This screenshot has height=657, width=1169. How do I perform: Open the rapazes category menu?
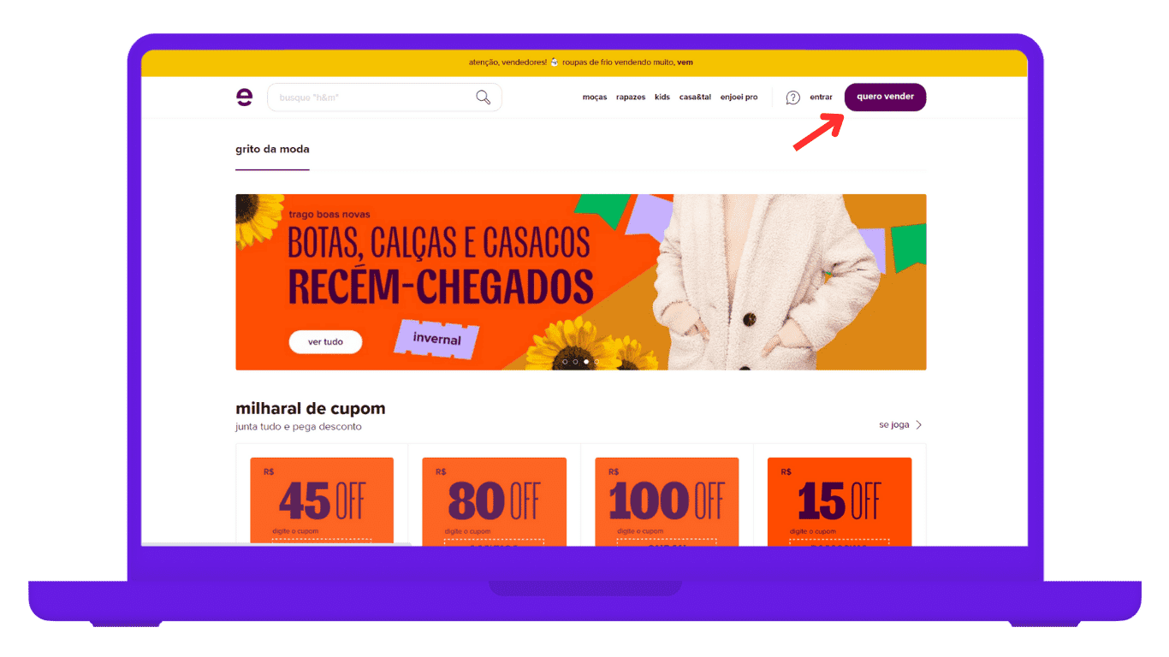[x=631, y=98]
